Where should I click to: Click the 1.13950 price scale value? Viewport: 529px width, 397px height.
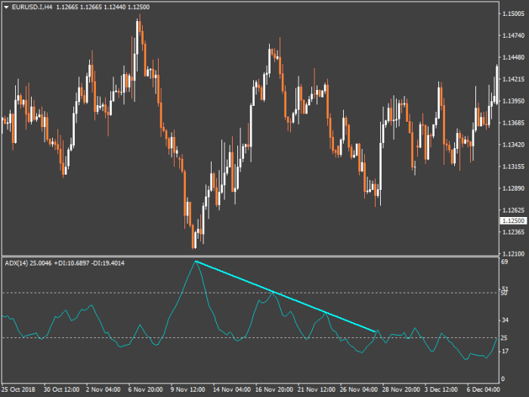click(x=513, y=101)
